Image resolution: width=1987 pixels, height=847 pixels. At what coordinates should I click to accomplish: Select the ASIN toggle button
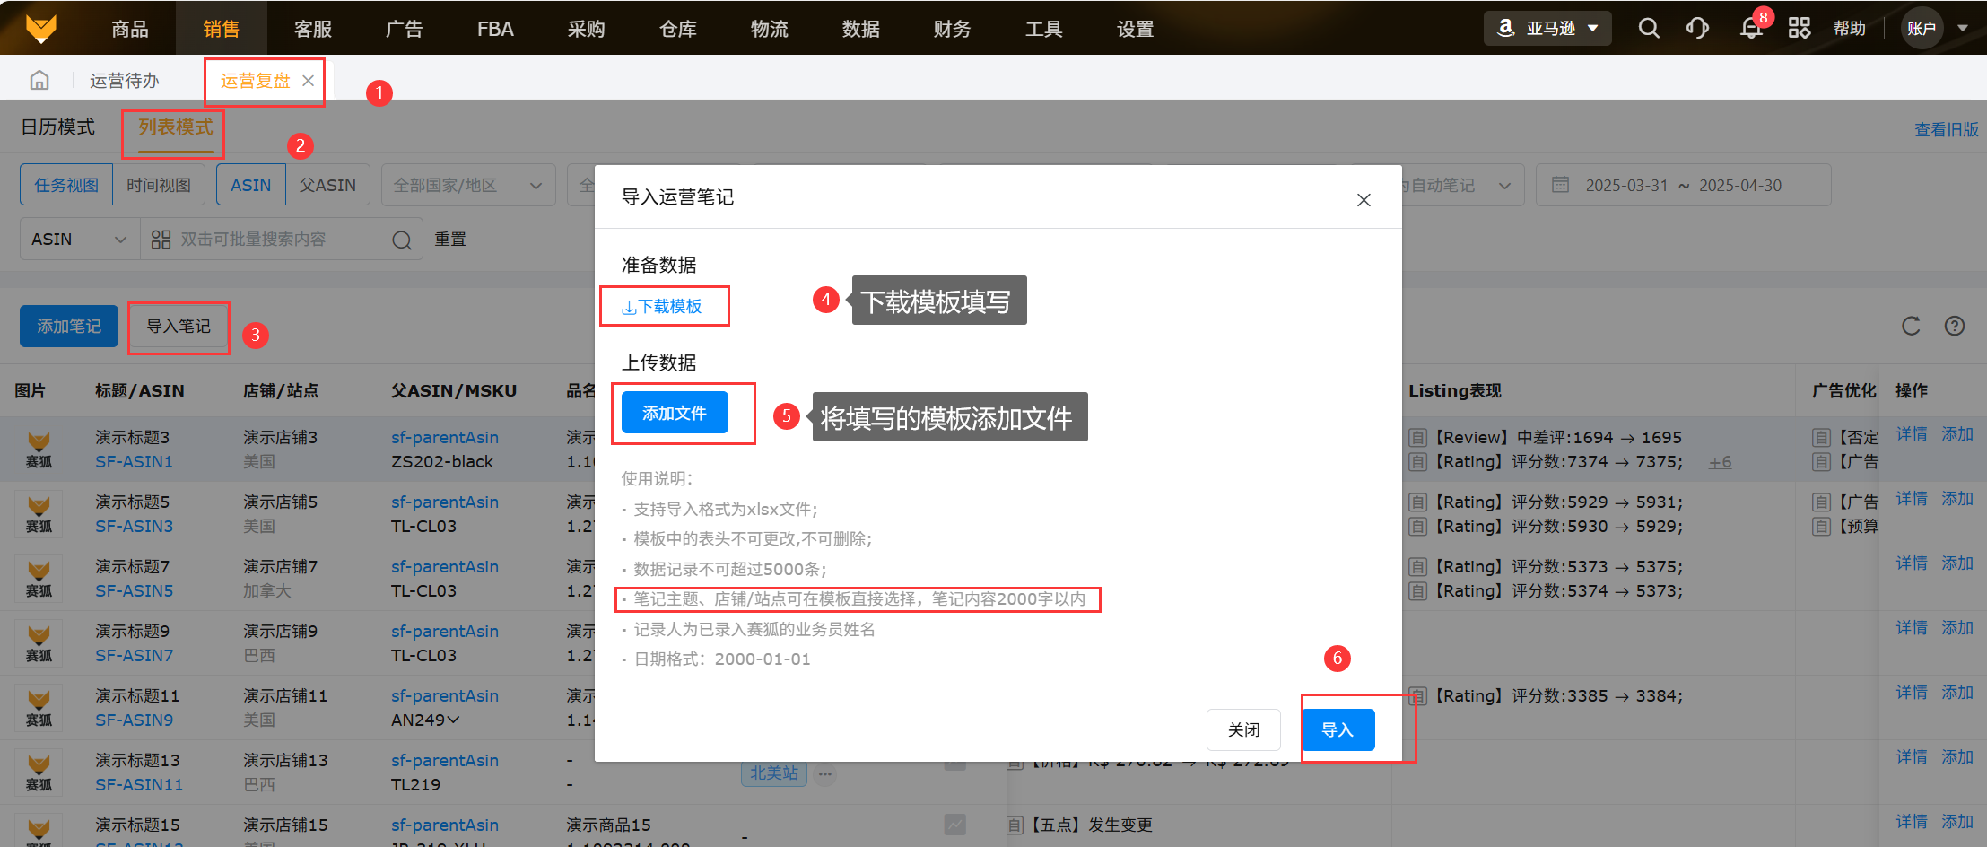(x=251, y=185)
